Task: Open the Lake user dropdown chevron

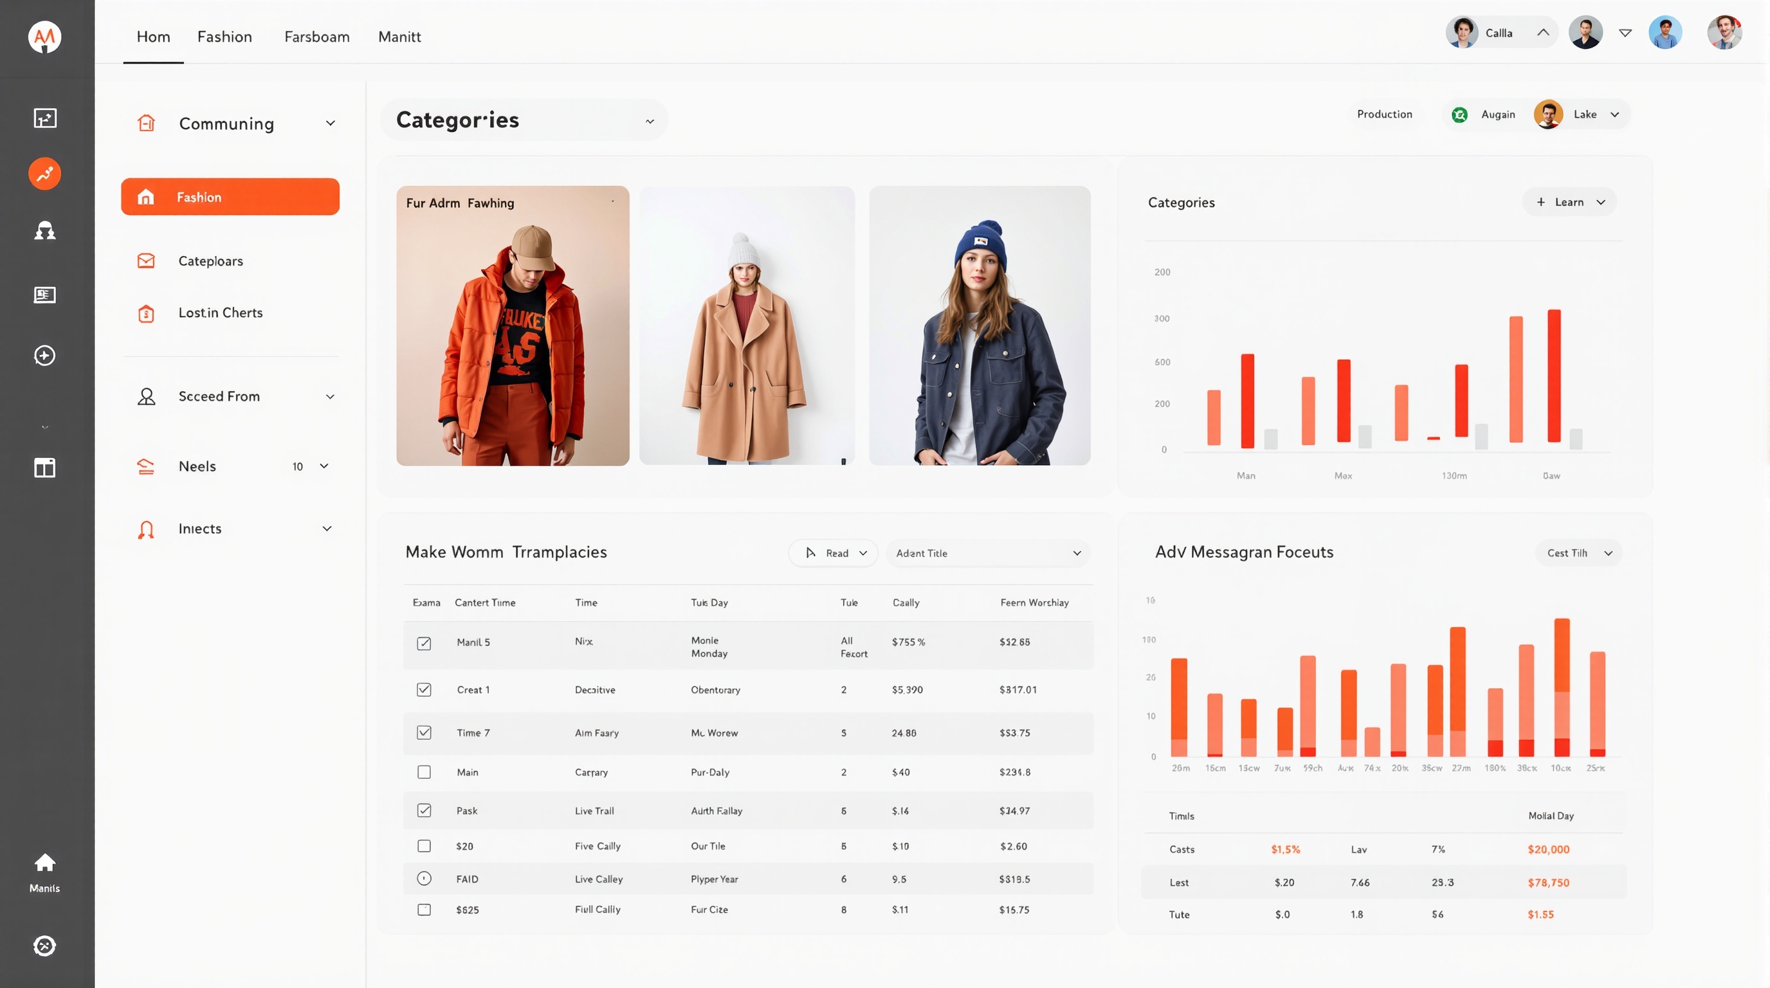Action: coord(1615,114)
